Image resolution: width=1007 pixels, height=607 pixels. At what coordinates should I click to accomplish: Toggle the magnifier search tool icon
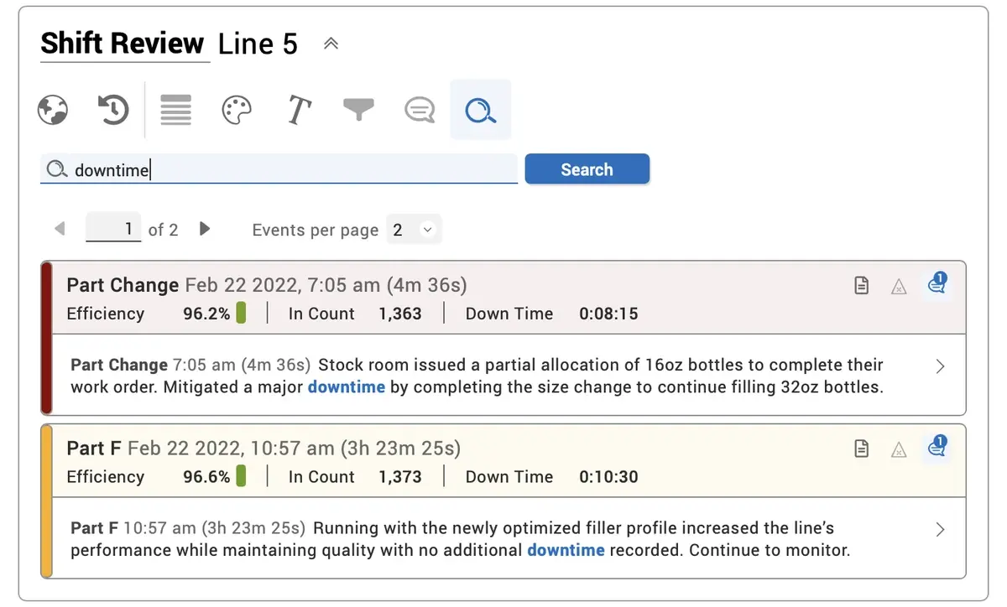[481, 110]
